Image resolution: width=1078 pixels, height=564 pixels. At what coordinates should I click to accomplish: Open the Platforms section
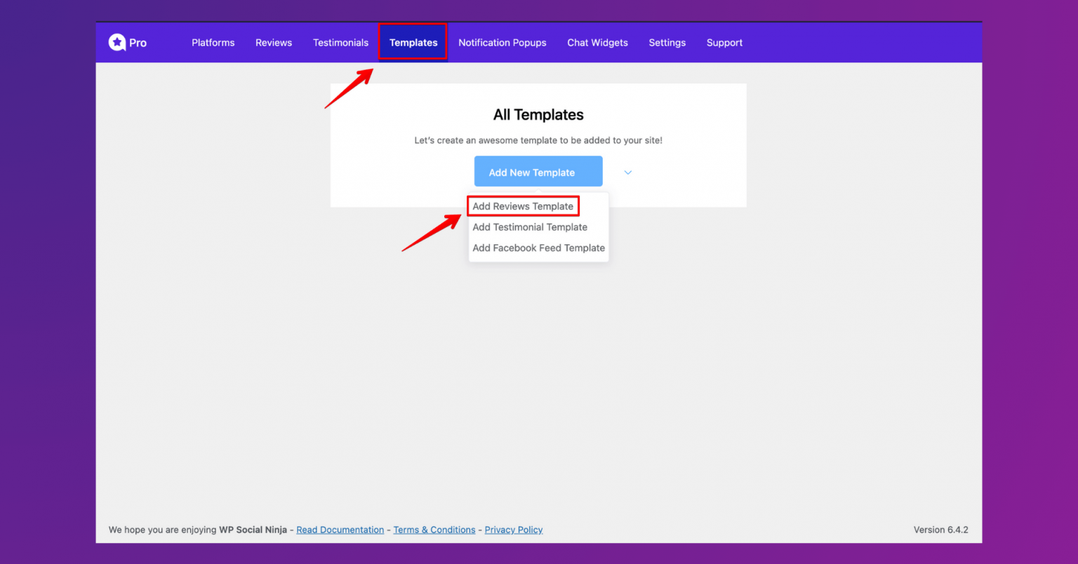213,42
